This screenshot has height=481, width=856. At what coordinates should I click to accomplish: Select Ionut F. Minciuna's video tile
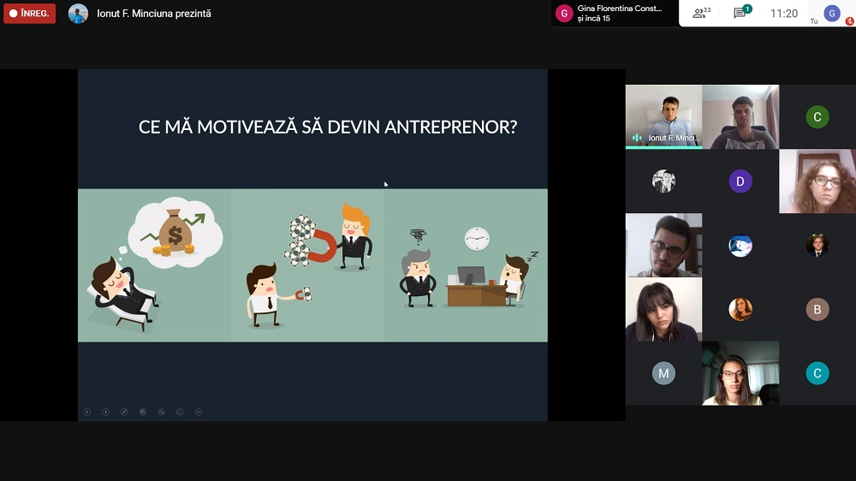663,116
